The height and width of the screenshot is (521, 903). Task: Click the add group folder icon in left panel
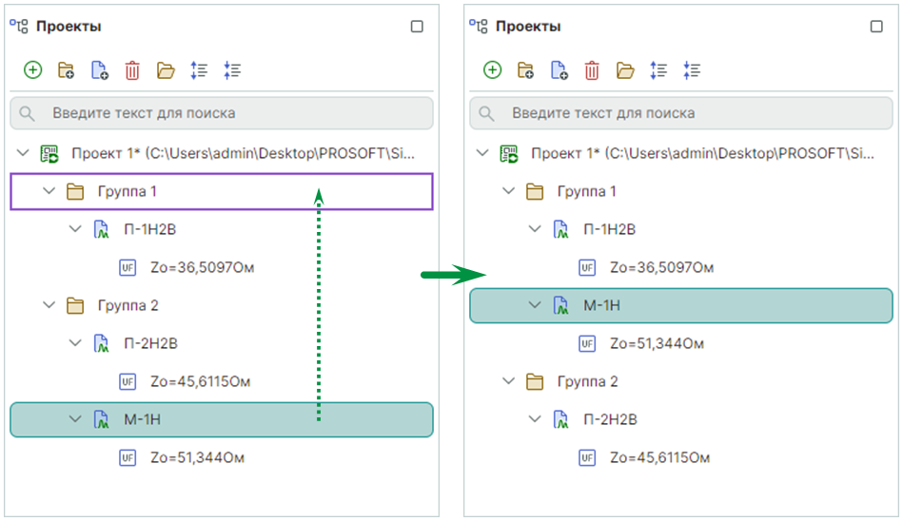67,69
